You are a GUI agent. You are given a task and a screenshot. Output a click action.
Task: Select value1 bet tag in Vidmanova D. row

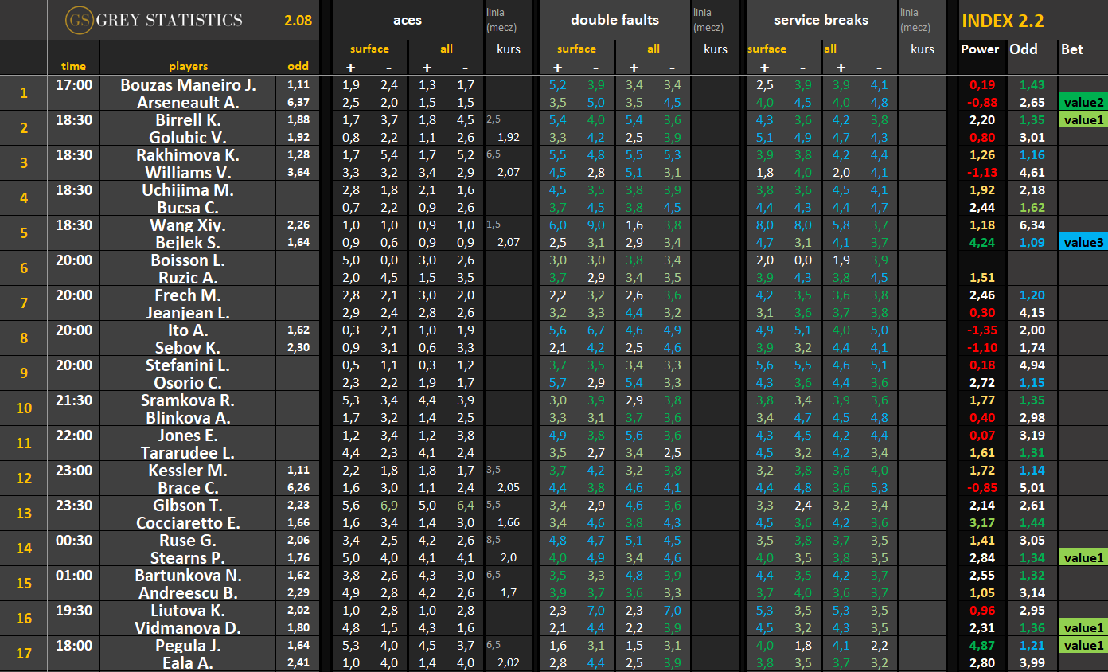(x=1083, y=627)
